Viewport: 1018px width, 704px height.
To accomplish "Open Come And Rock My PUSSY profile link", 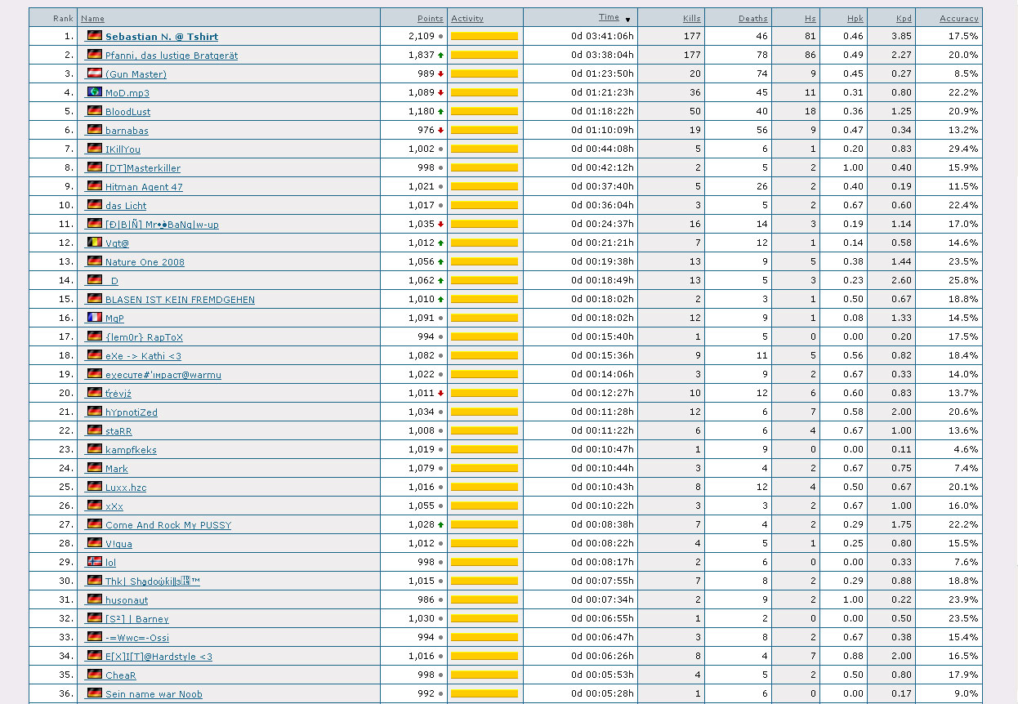I will click(x=167, y=525).
